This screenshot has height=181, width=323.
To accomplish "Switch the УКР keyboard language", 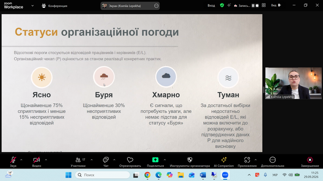I will click(275, 175).
